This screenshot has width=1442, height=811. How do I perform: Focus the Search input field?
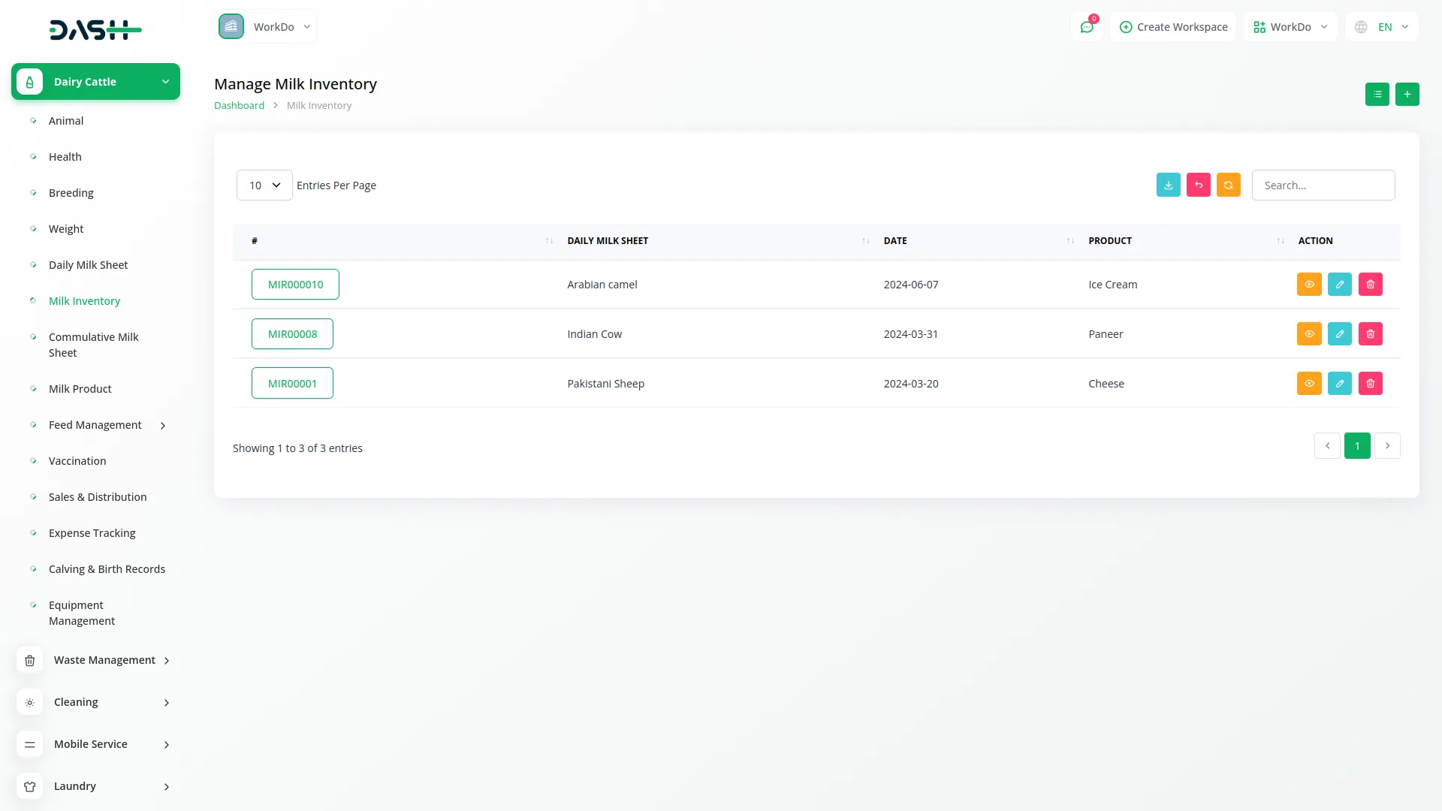click(x=1323, y=185)
